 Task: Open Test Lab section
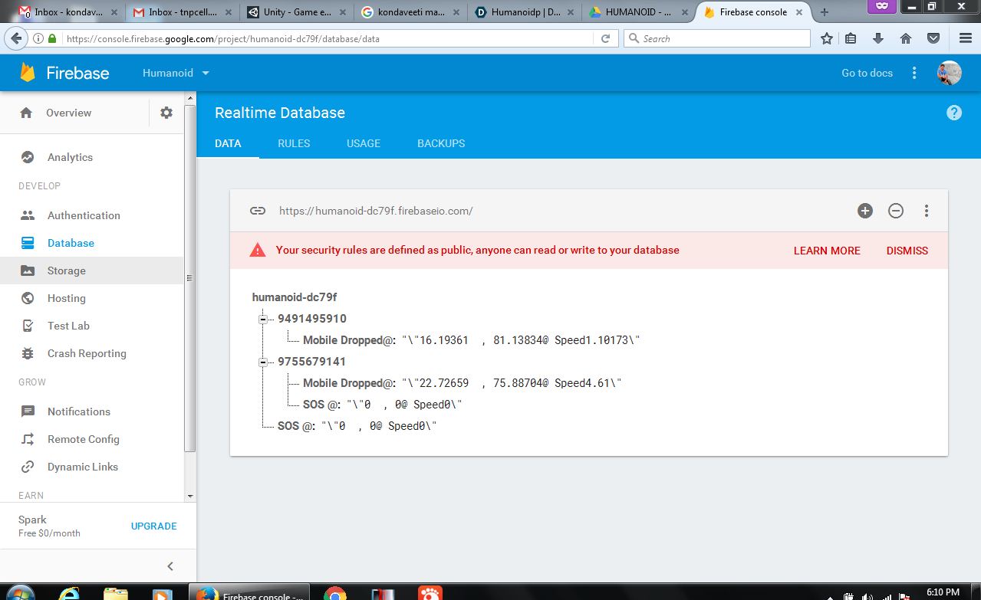coord(68,326)
